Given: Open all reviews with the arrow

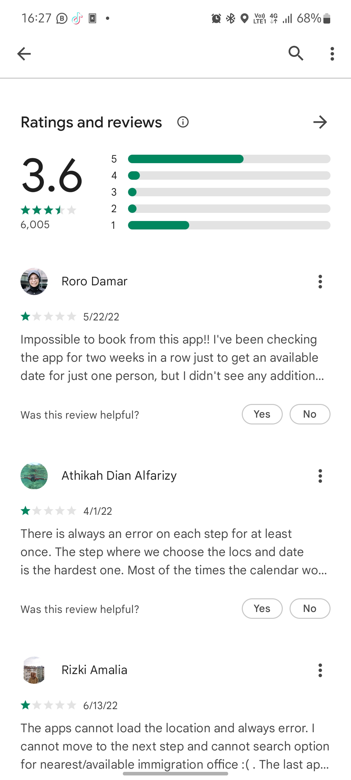Looking at the screenshot, I should [320, 122].
